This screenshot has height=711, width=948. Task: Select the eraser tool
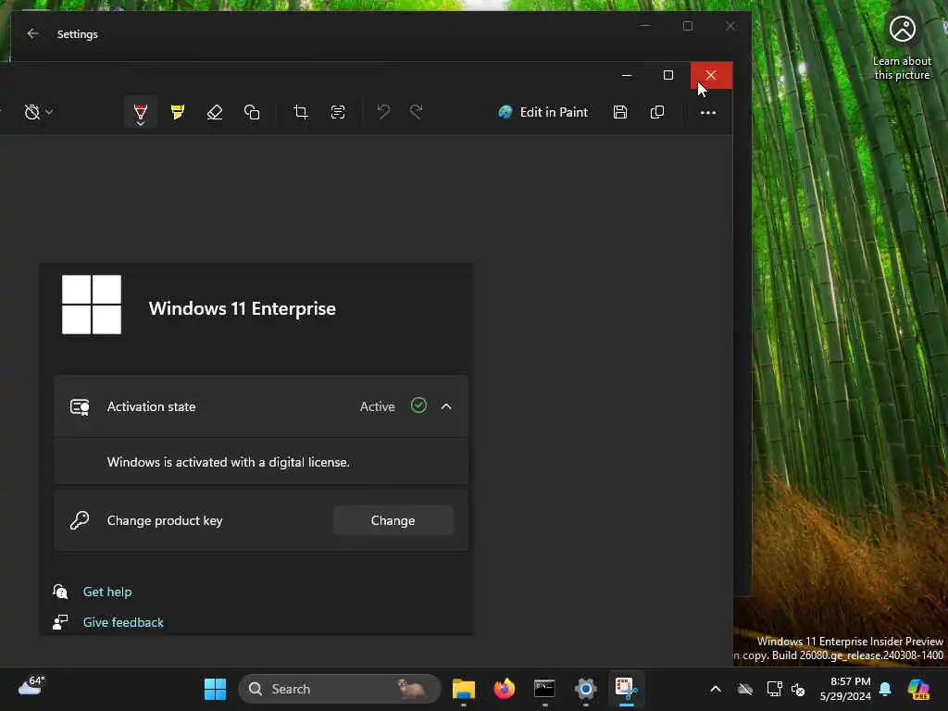click(x=215, y=112)
